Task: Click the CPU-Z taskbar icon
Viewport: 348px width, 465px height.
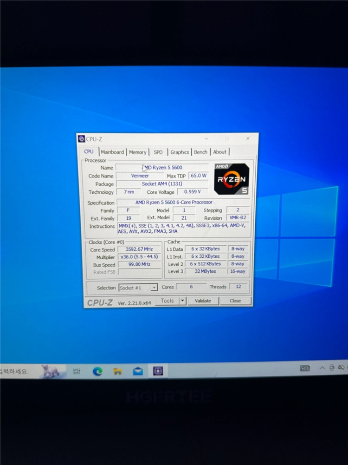Action: pos(158,371)
